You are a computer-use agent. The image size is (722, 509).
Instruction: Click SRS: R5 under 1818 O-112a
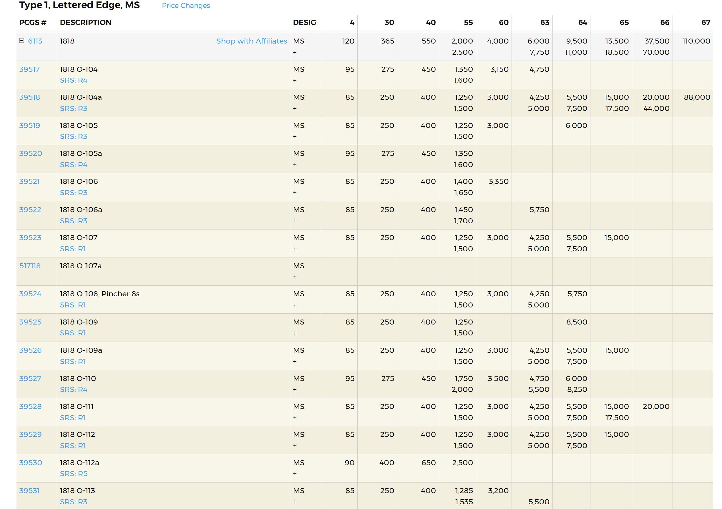(x=74, y=473)
